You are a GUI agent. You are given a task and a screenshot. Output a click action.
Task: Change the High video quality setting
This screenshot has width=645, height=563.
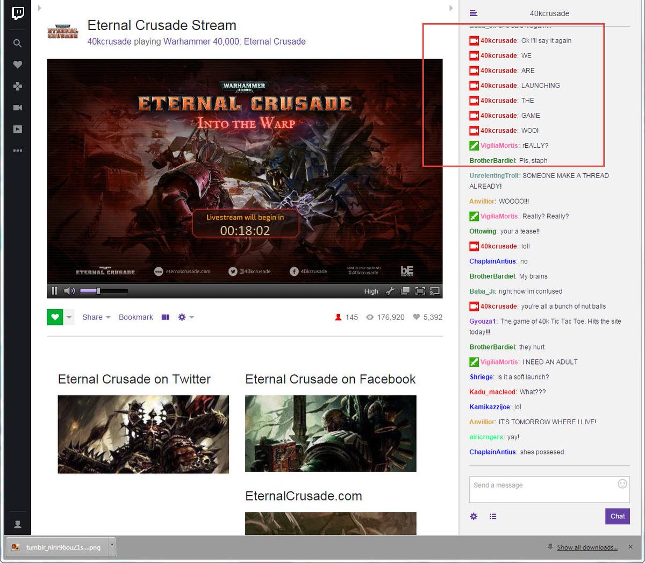click(371, 291)
